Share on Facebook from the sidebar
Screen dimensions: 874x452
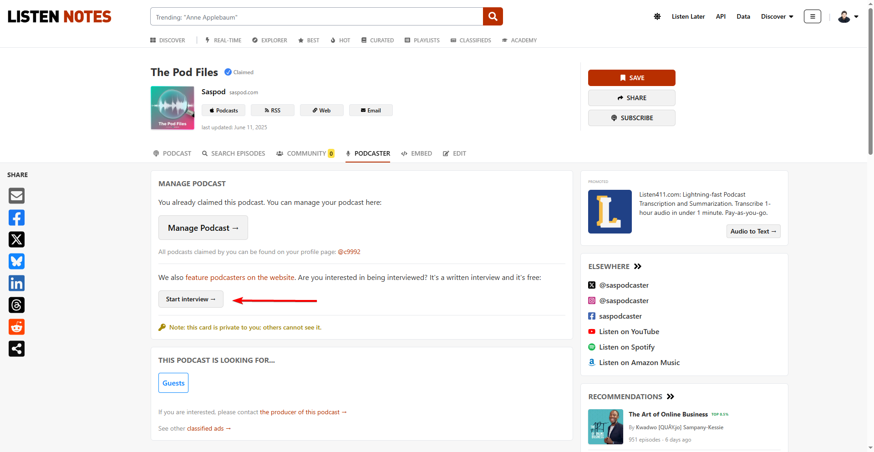tap(17, 218)
